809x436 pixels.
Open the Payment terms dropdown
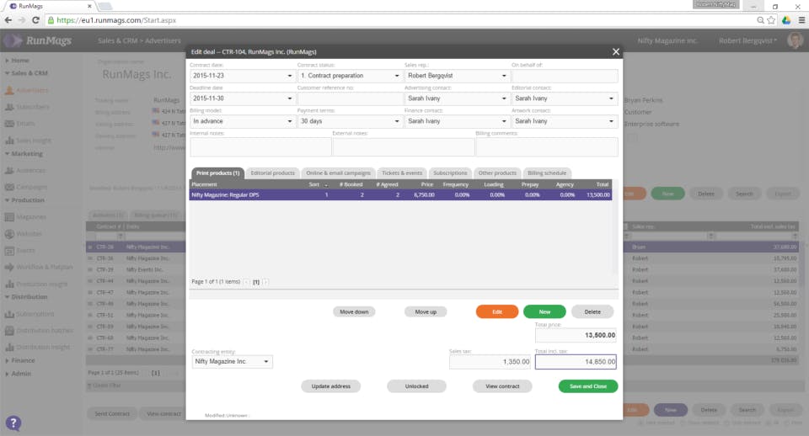point(351,121)
